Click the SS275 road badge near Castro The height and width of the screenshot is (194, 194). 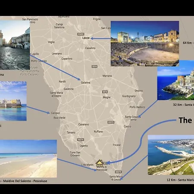(x=111, y=122)
